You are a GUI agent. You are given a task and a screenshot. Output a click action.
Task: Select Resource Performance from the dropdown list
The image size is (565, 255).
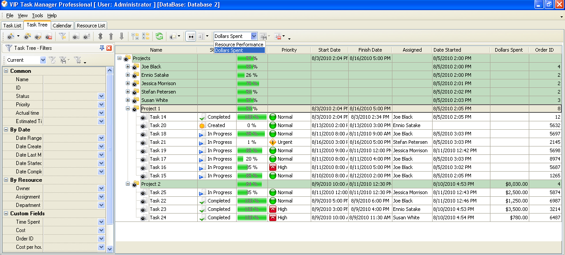(239, 45)
